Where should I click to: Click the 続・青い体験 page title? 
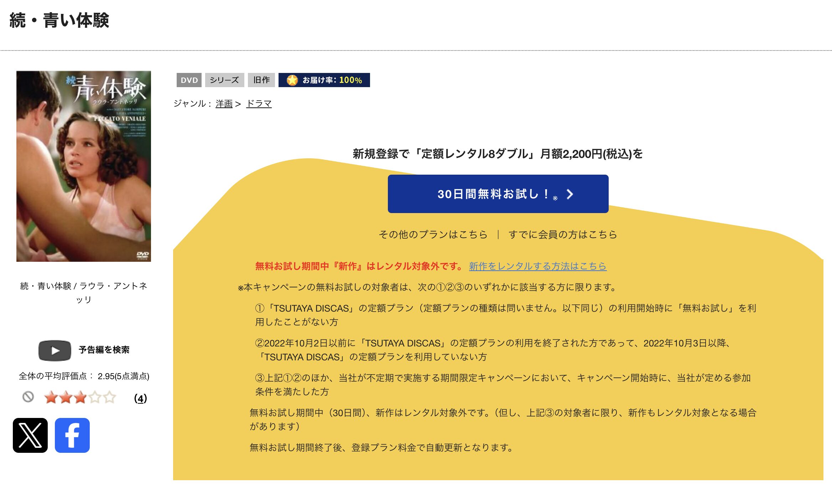[x=59, y=20]
